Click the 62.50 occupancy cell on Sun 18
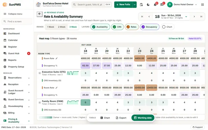Viewport: 208px width, 130px height. (x=86, y=66)
